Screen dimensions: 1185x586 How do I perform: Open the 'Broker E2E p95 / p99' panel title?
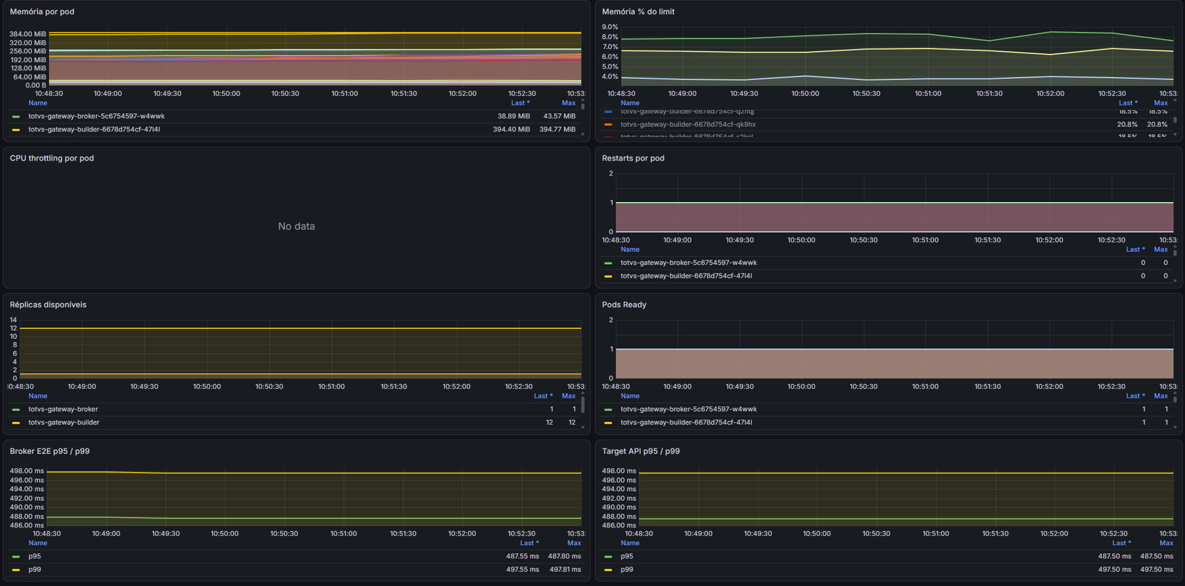pos(50,451)
